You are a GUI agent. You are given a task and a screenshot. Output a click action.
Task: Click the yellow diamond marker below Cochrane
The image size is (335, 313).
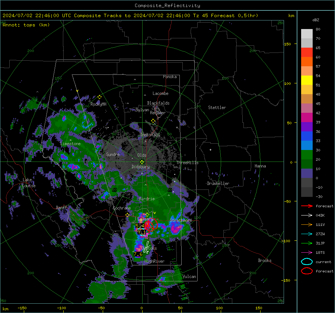point(128,215)
